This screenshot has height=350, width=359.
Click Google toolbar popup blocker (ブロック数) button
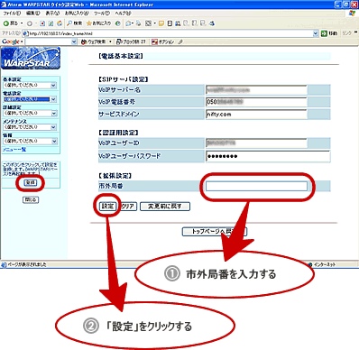(x=131, y=41)
